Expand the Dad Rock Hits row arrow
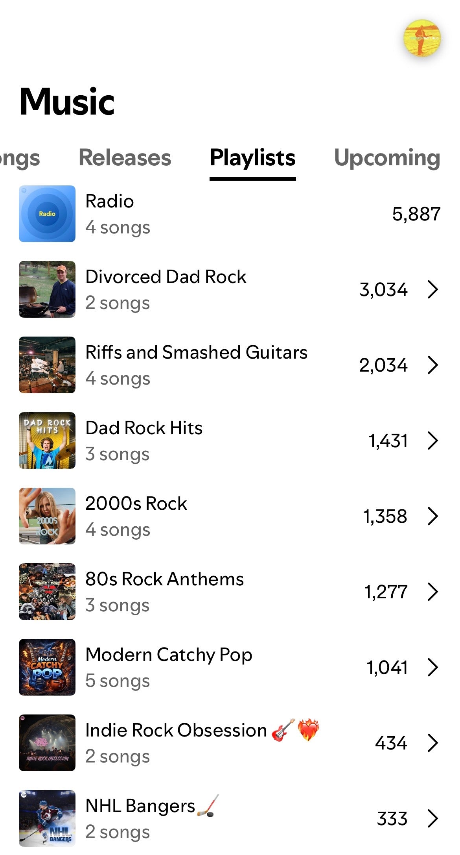The height and width of the screenshot is (855, 460). 432,440
